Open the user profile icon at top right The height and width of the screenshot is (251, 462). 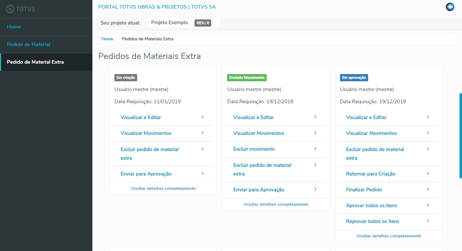coord(450,7)
